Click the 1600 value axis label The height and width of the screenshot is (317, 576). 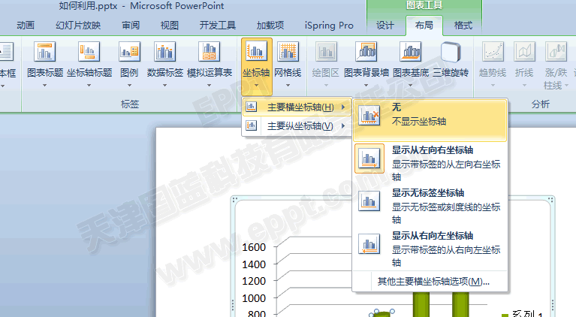coord(254,247)
